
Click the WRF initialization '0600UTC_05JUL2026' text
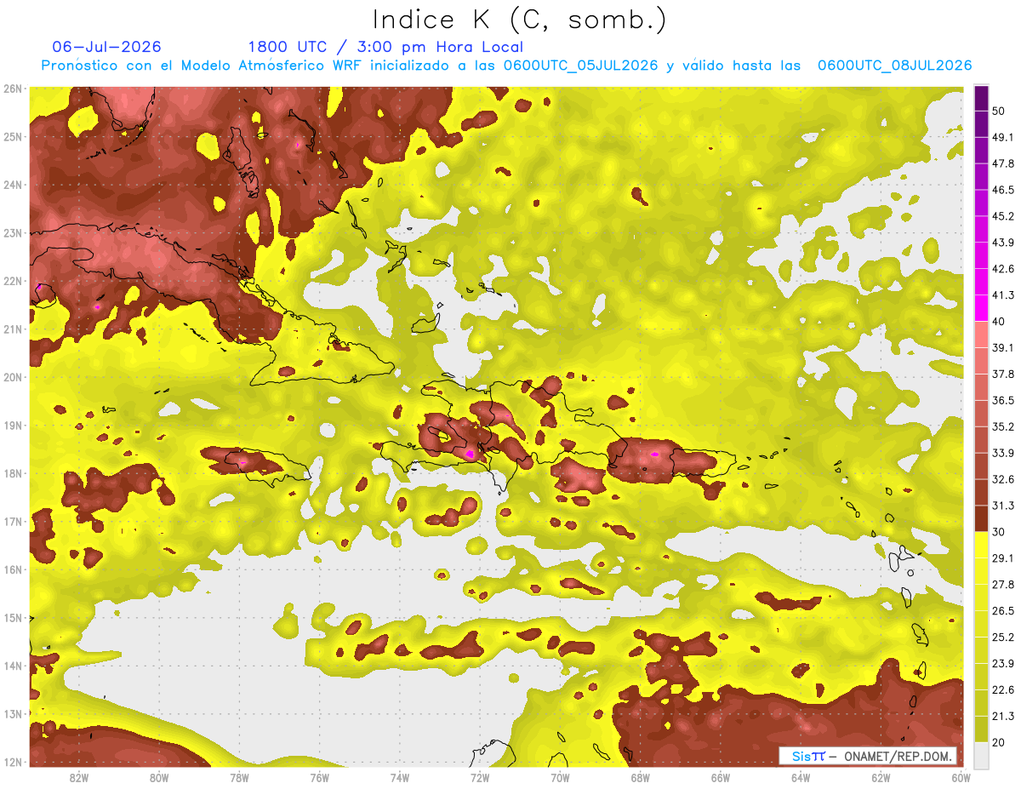pos(580,66)
